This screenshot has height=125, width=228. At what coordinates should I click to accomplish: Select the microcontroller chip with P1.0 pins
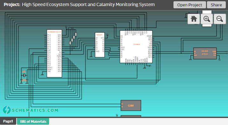(x=55, y=53)
